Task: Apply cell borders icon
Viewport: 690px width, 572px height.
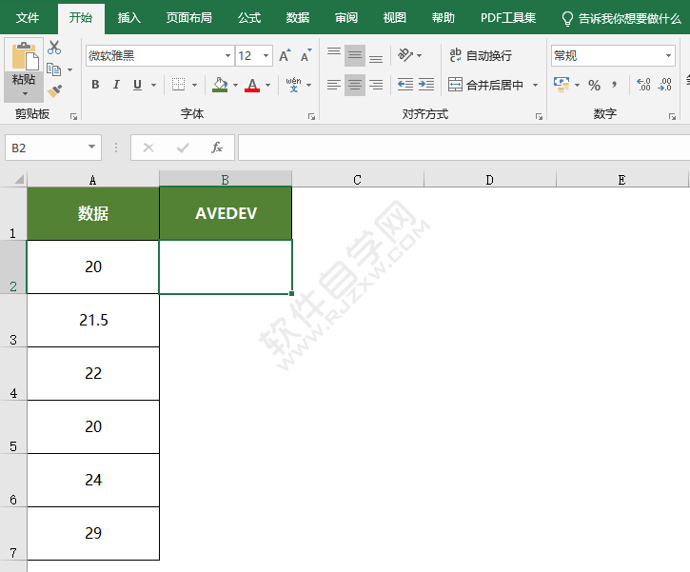Action: (178, 85)
